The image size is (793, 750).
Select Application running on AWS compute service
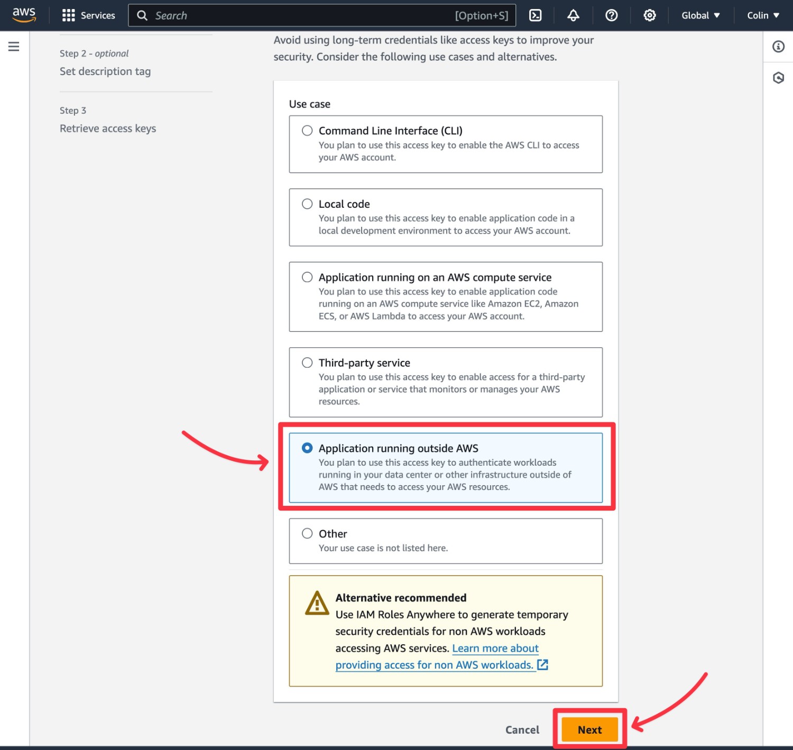pyautogui.click(x=307, y=277)
